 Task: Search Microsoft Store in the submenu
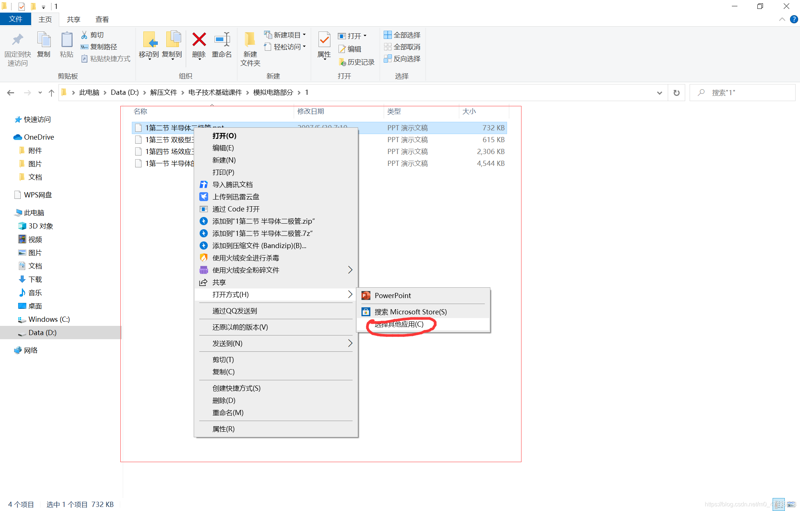pyautogui.click(x=423, y=312)
